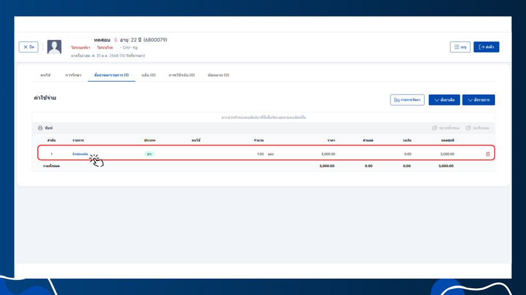Screen dimensions: 526x295
Task: Open the Endovelle item link
Action: pyautogui.click(x=80, y=154)
